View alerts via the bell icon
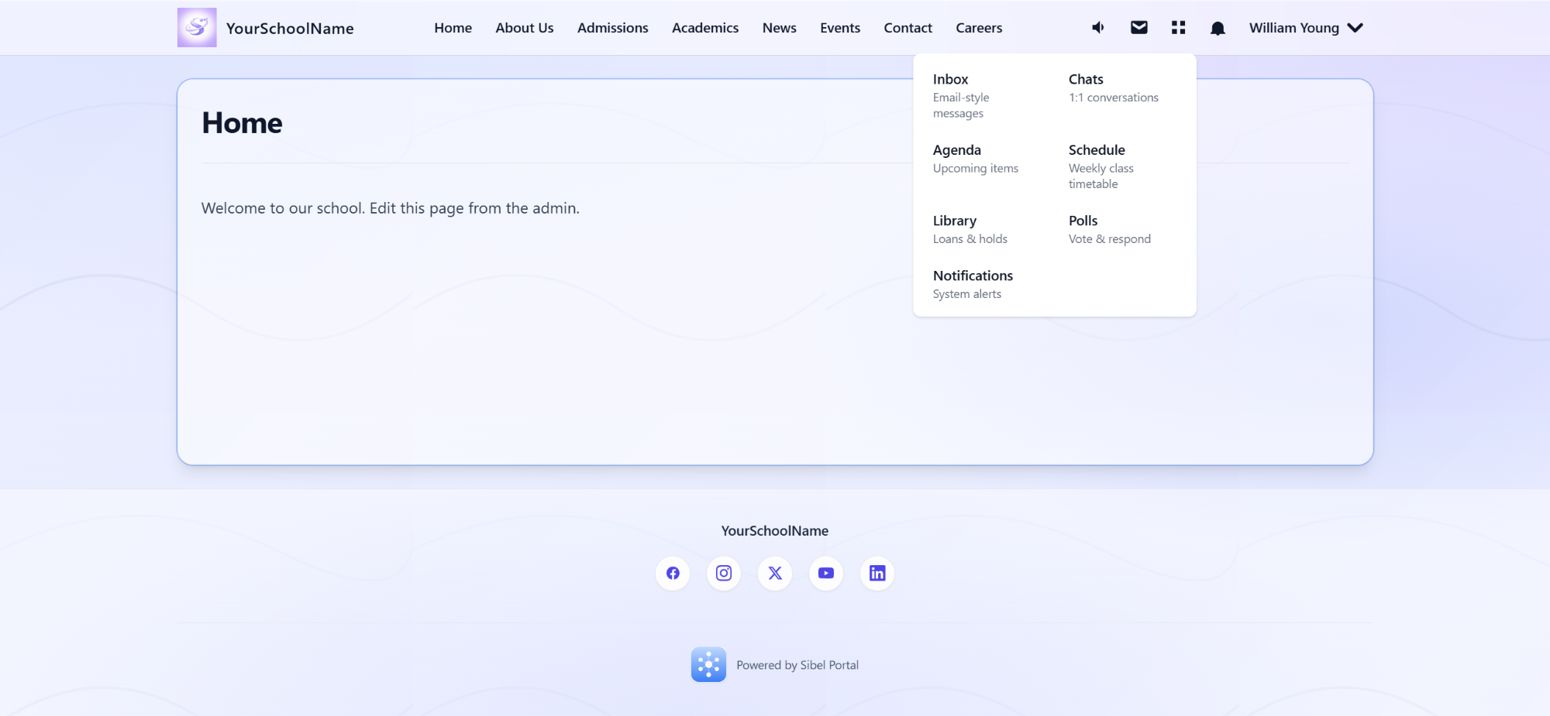The height and width of the screenshot is (716, 1550). coord(1218,27)
